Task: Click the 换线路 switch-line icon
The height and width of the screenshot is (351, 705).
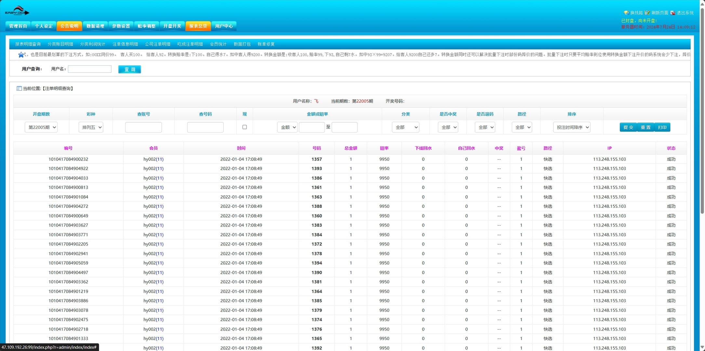Action: (626, 13)
